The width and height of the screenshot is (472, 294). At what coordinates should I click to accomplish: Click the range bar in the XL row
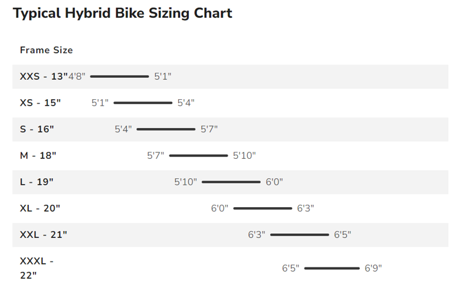click(x=263, y=208)
